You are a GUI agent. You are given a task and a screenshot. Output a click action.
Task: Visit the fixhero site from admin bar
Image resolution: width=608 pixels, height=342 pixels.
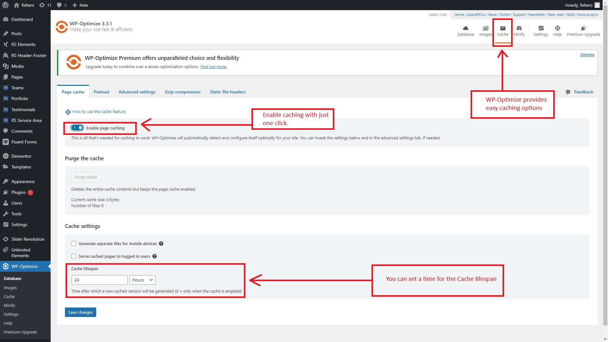click(x=24, y=5)
